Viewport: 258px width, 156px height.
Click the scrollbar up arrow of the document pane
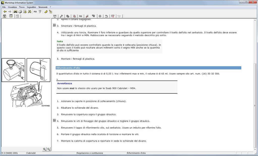tap(255, 20)
